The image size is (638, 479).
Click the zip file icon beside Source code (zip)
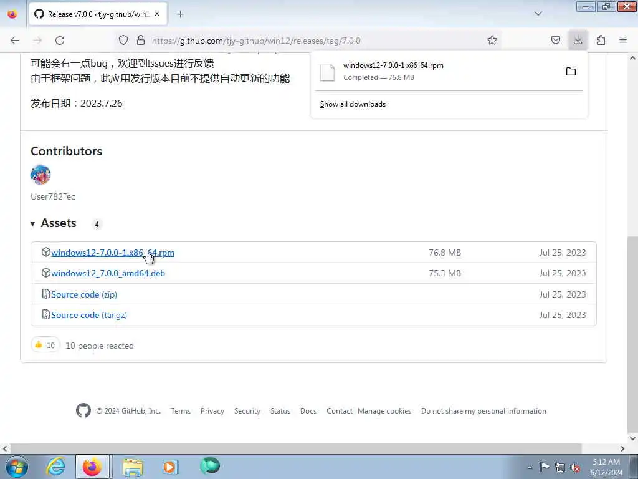point(46,294)
